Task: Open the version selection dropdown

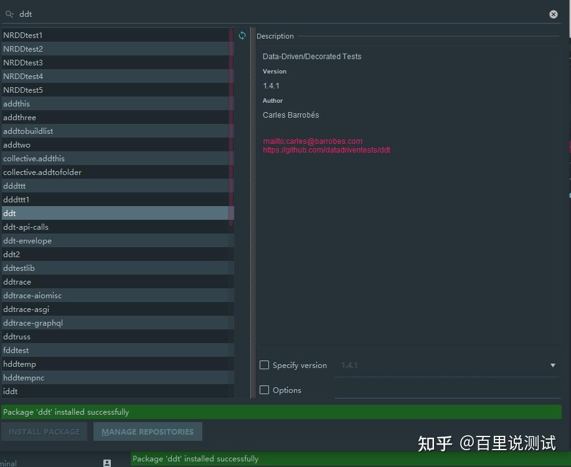Action: [552, 366]
